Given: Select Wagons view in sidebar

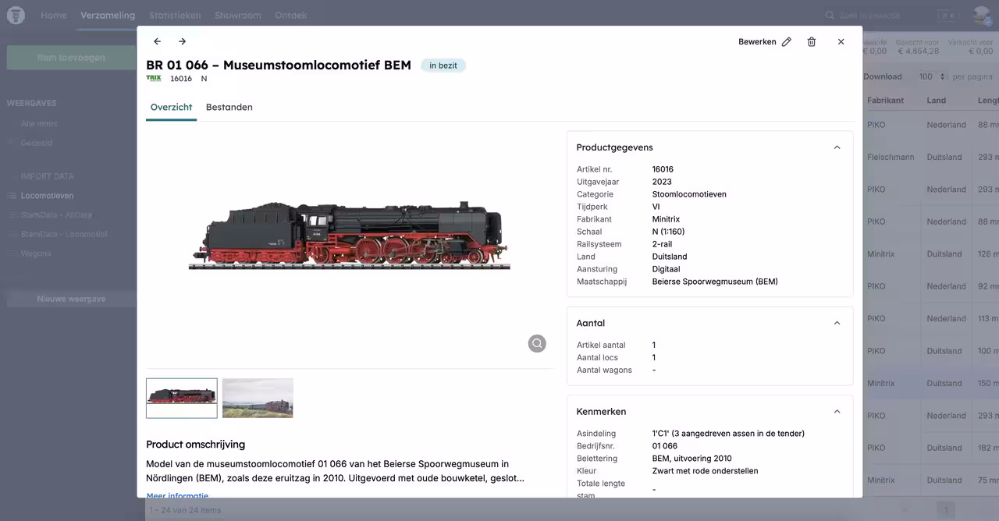Looking at the screenshot, I should [36, 253].
